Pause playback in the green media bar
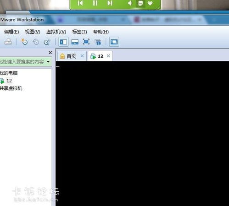Screen dimensions: 229x206 [x=95, y=3]
